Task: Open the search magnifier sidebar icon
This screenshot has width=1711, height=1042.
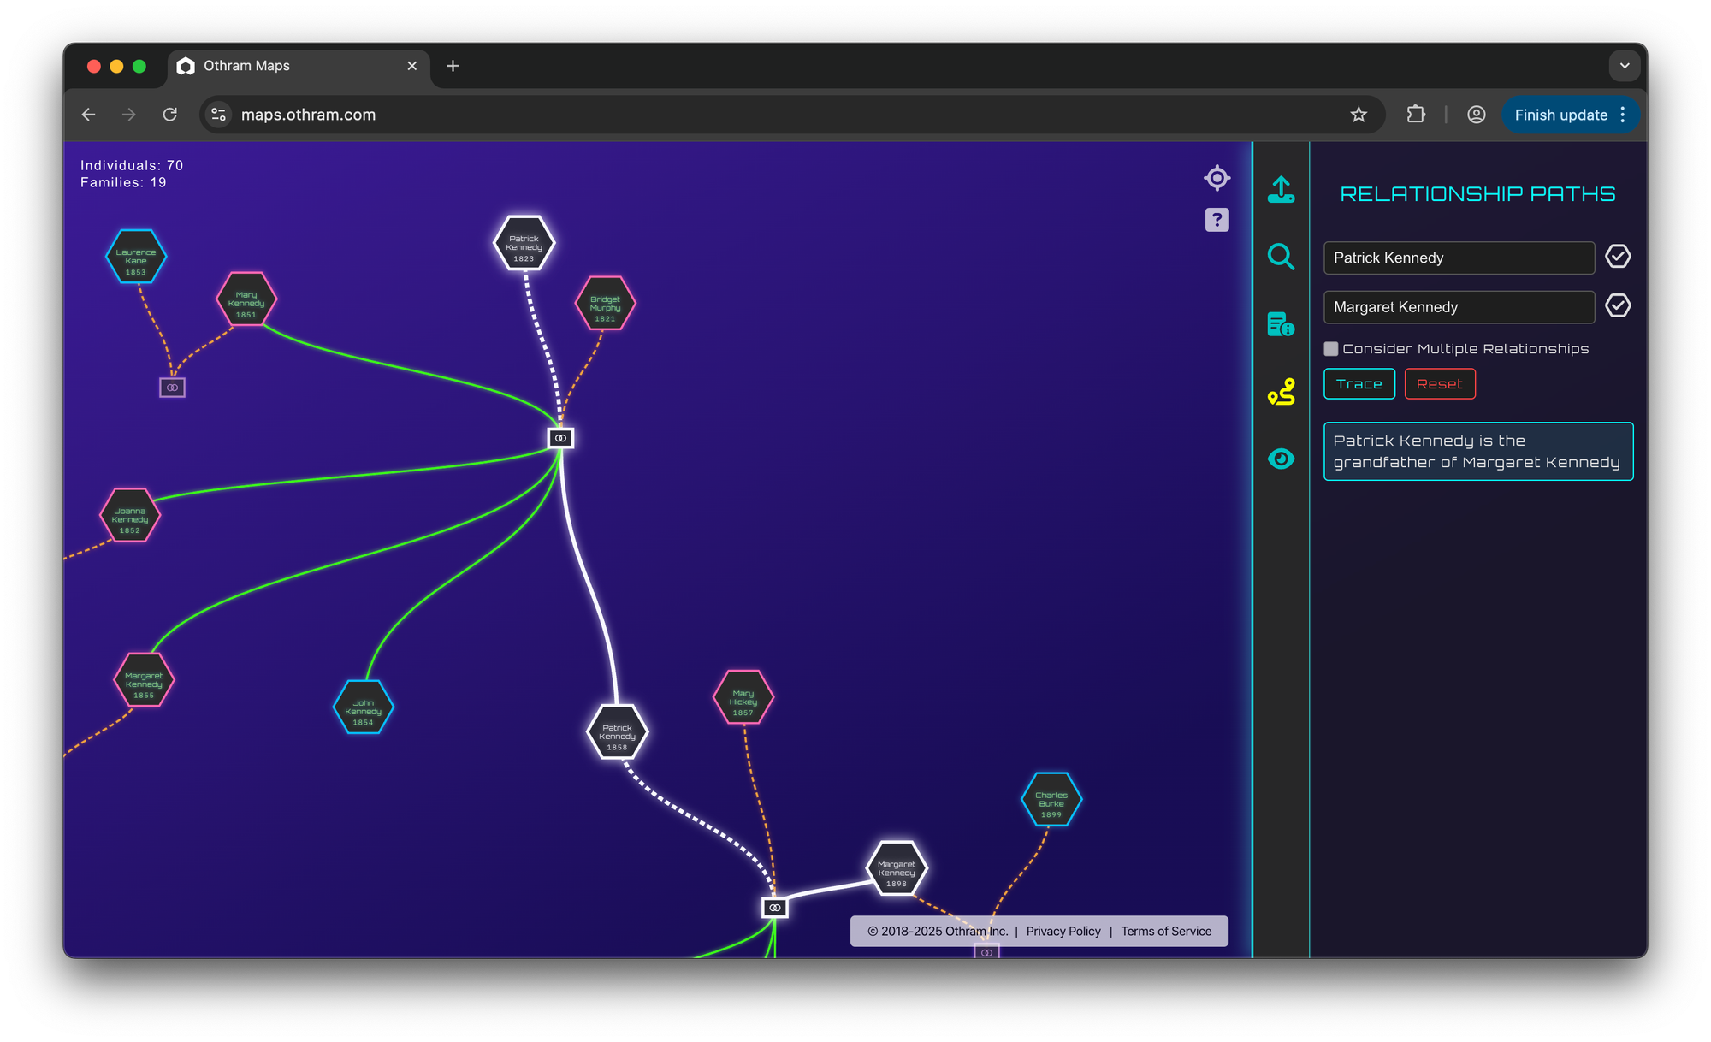Action: point(1281,256)
